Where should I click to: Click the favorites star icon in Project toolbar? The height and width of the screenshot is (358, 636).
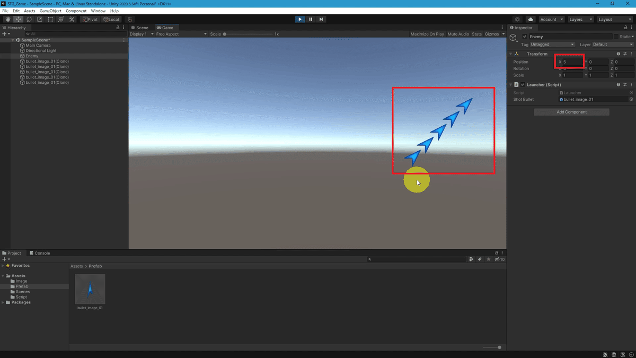click(x=488, y=259)
